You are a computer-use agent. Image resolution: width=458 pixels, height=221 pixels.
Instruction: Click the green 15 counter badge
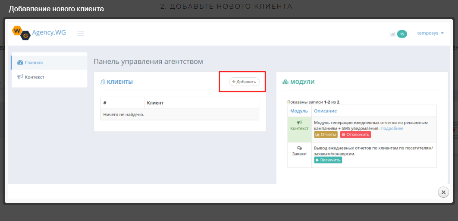pos(402,34)
